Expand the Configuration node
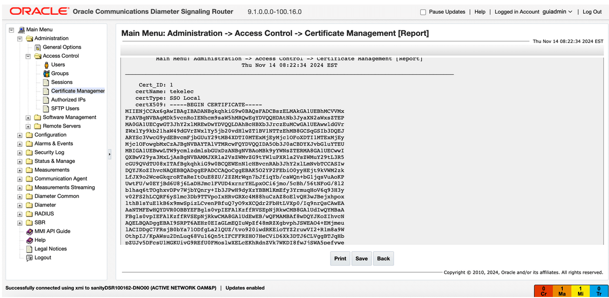 tap(20, 135)
